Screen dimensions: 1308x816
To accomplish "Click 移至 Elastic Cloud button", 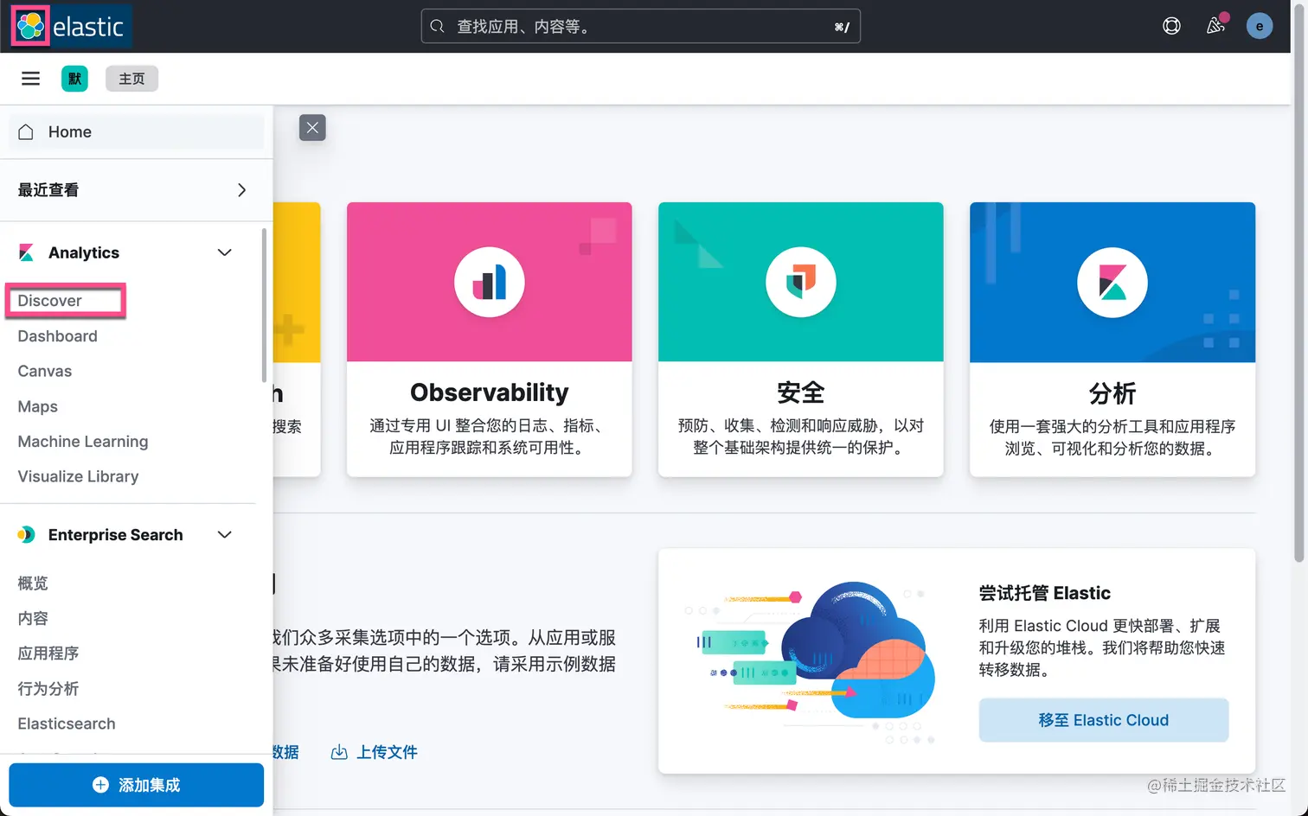I will [x=1103, y=720].
